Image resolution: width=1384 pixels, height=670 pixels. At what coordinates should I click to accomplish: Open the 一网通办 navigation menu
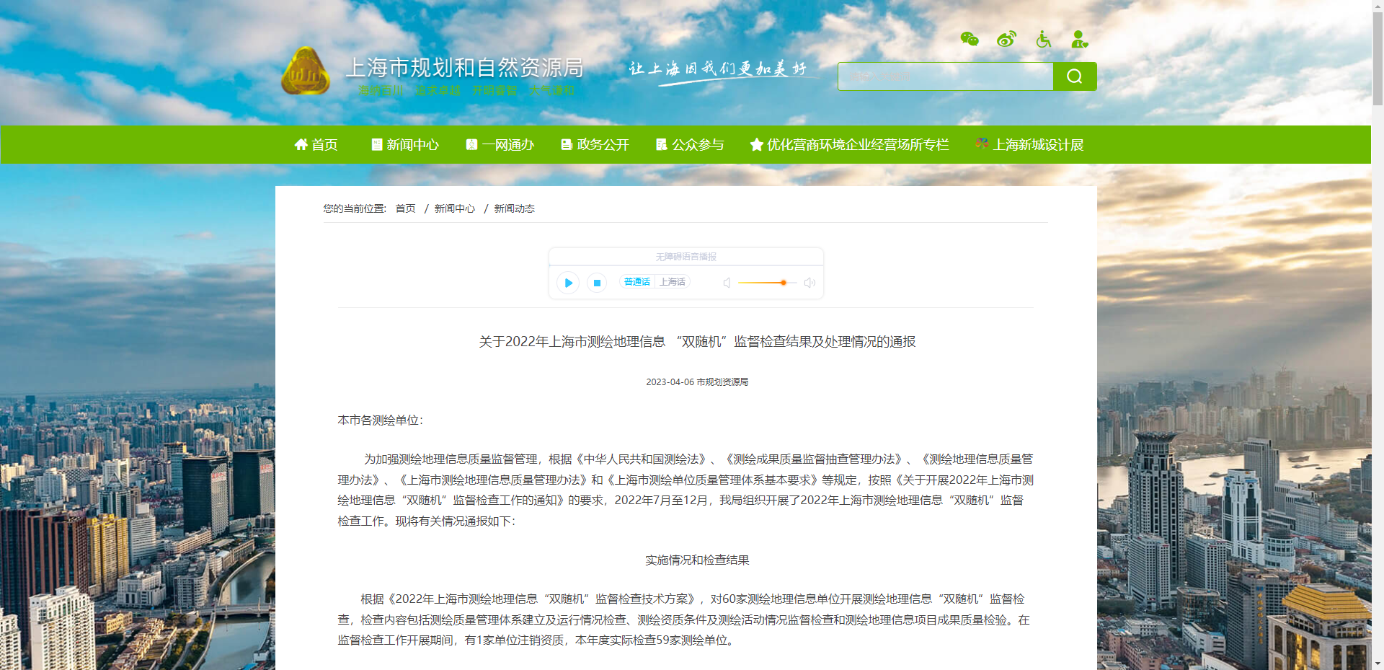(507, 144)
